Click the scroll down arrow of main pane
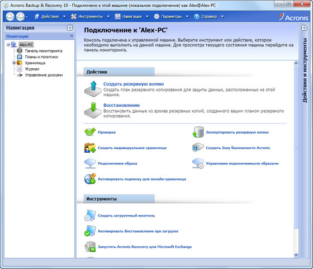 point(296,255)
